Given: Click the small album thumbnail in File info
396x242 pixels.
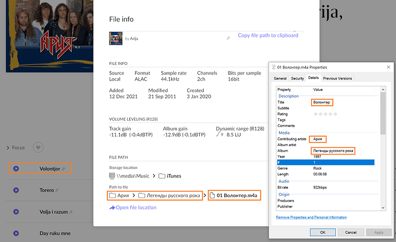Looking at the screenshot, I should [x=116, y=39].
